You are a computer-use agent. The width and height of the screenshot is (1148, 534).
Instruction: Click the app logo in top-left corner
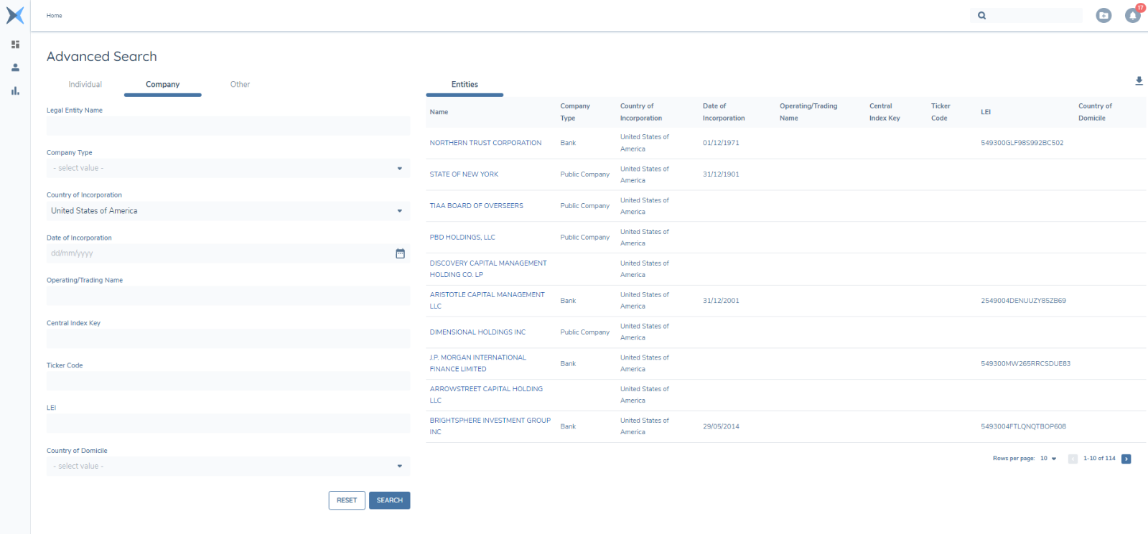point(15,15)
